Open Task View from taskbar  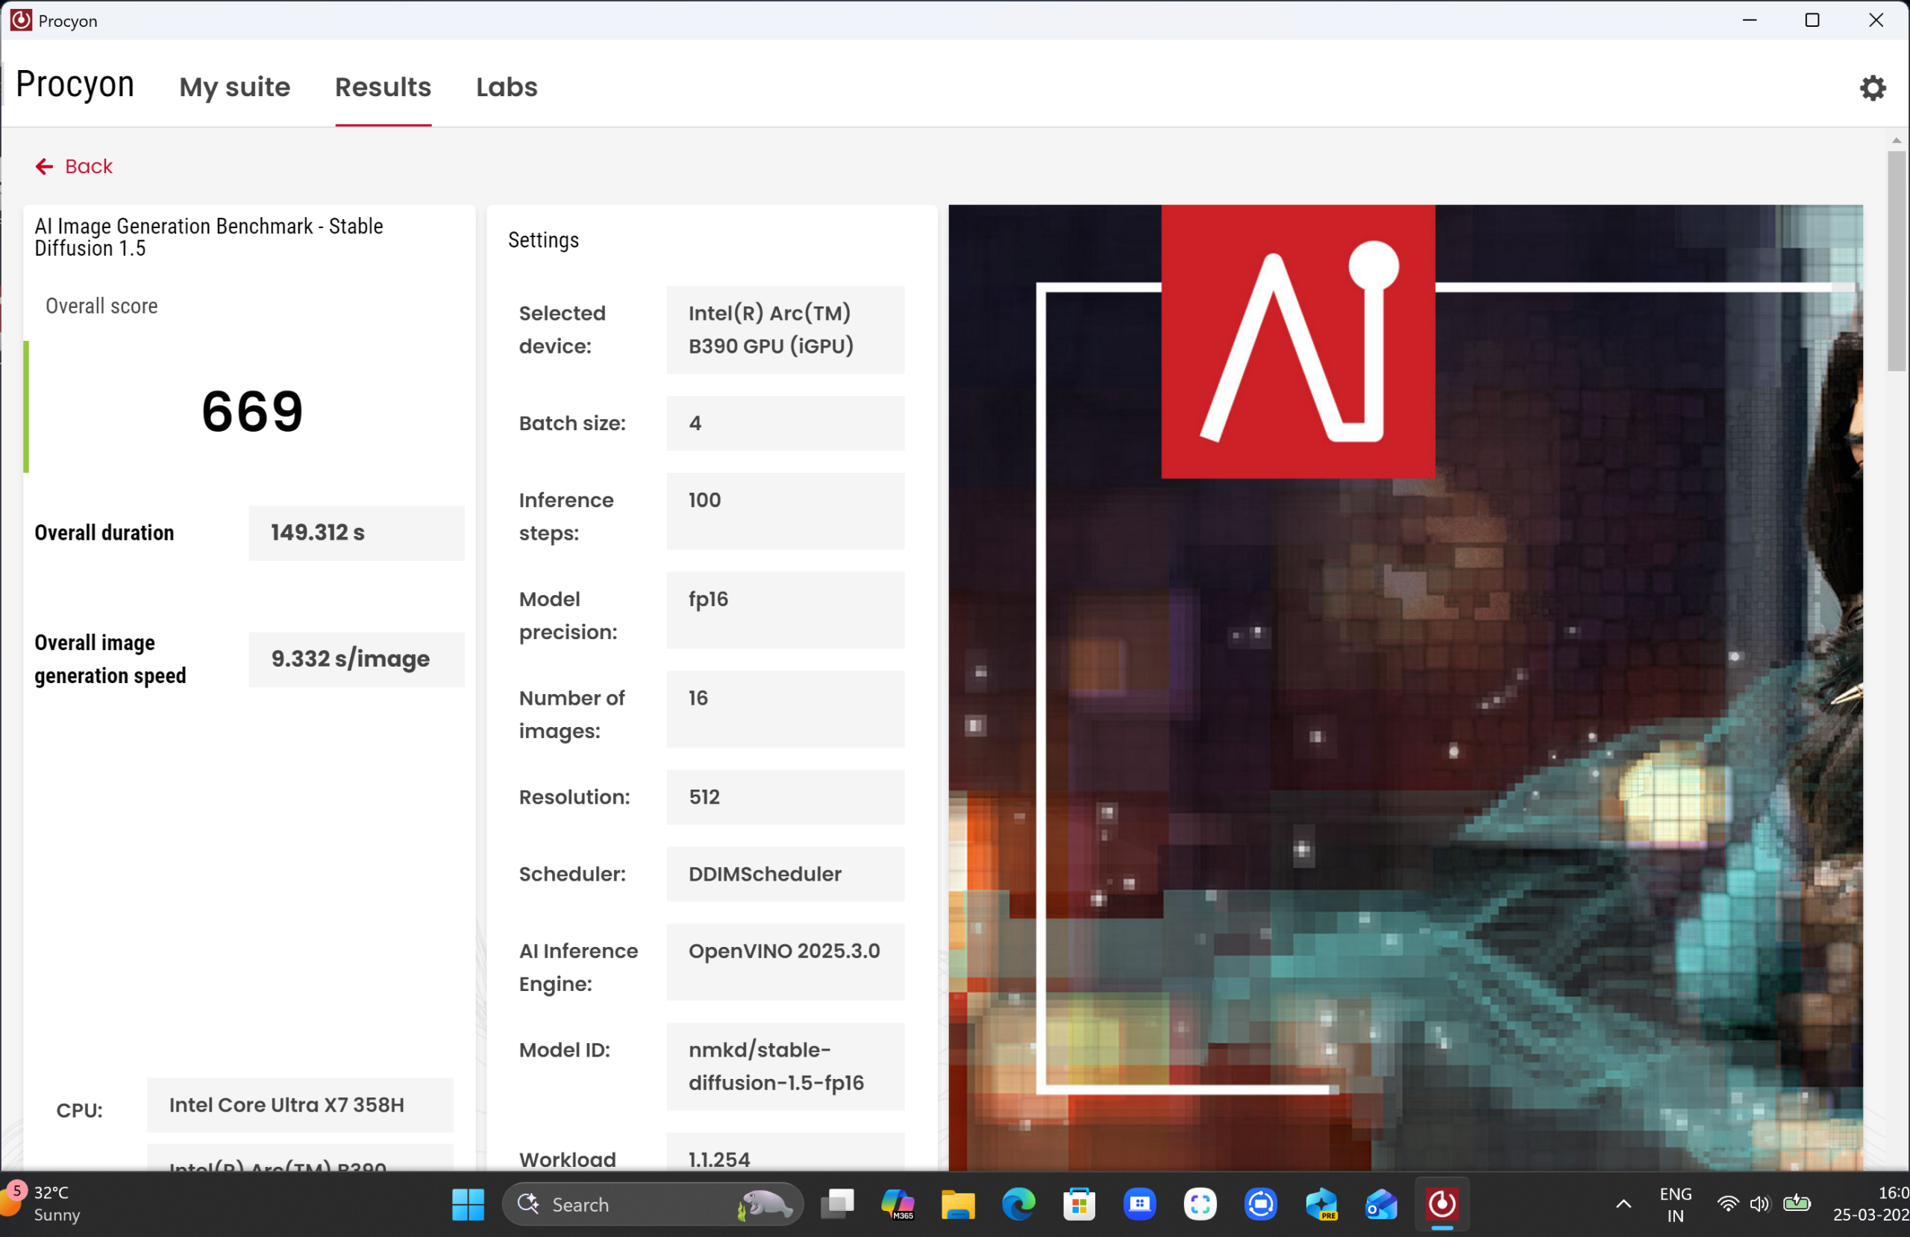click(x=837, y=1203)
